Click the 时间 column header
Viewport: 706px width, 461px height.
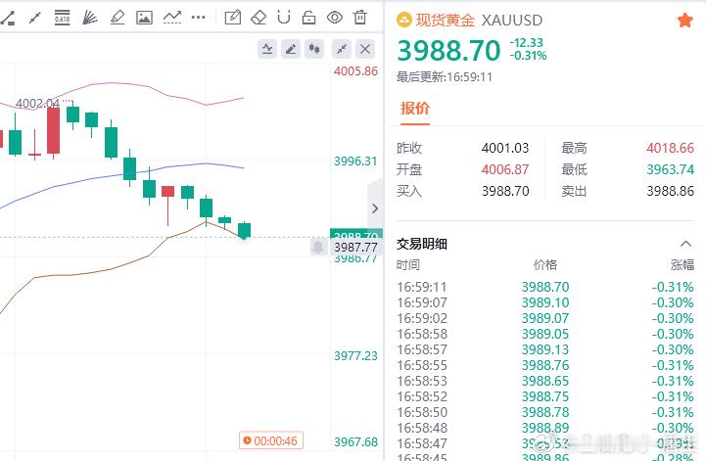pyautogui.click(x=408, y=264)
